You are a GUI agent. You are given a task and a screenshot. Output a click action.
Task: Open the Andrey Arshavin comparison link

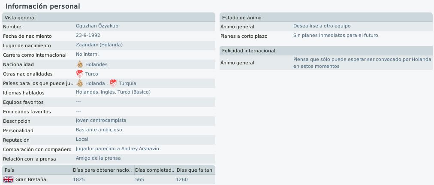tap(140, 149)
